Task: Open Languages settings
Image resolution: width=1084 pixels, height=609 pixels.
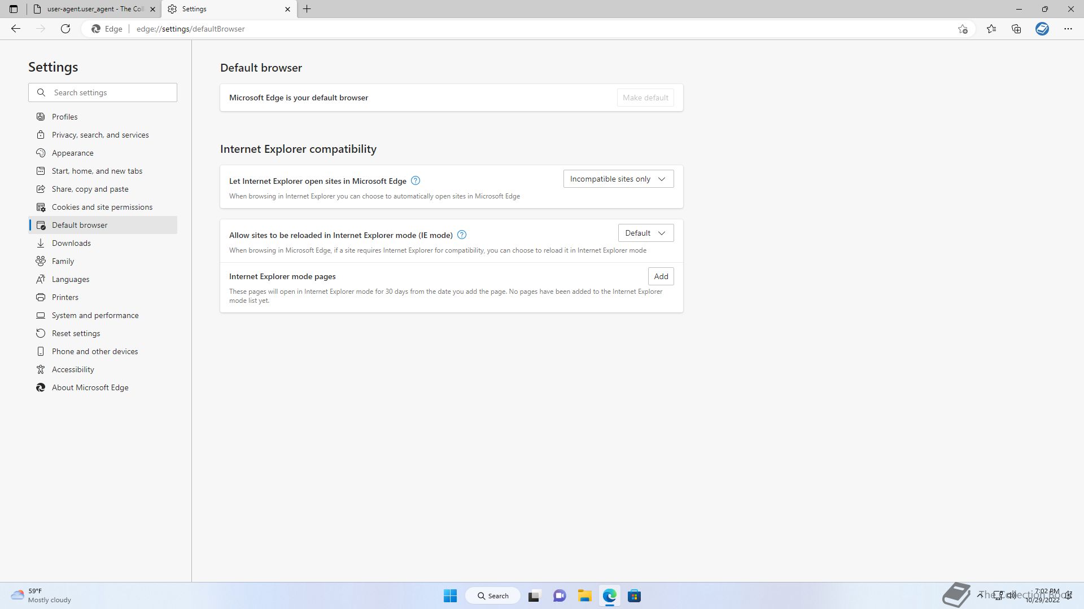Action: click(103, 279)
